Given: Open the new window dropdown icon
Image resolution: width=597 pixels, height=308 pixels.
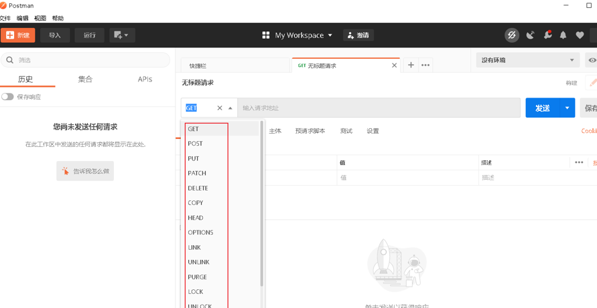Looking at the screenshot, I should click(x=122, y=35).
